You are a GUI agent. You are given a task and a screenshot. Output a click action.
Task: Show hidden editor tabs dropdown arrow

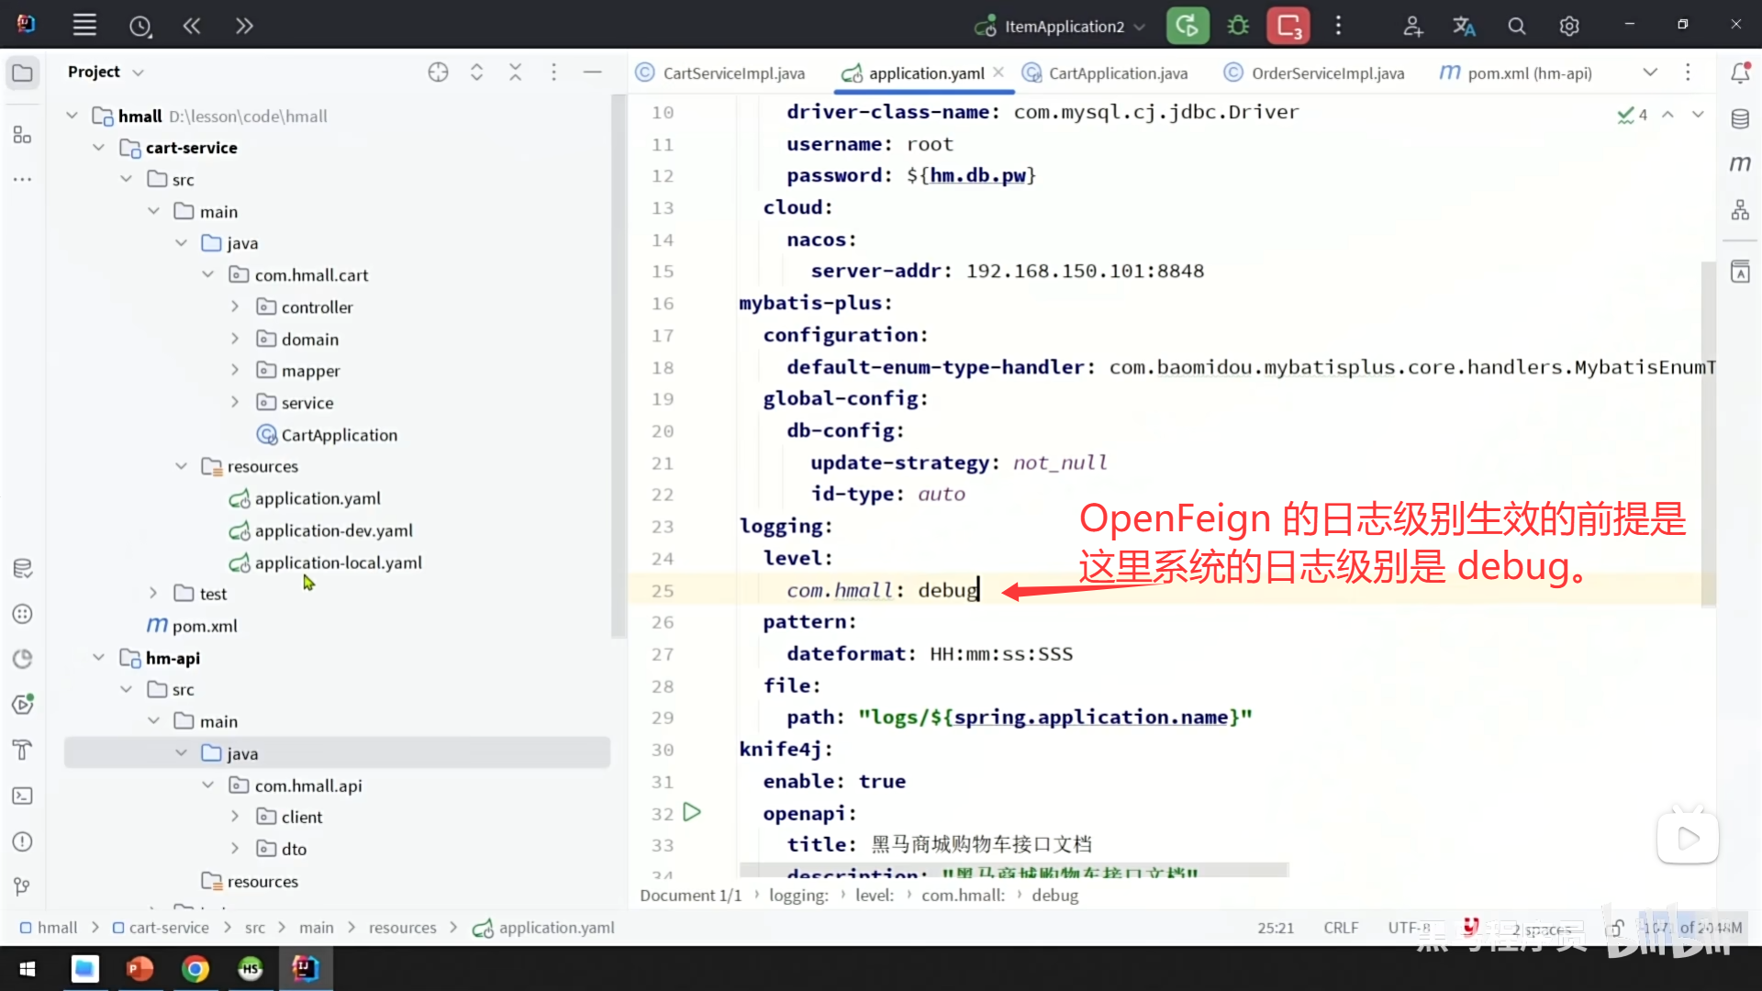click(1649, 72)
